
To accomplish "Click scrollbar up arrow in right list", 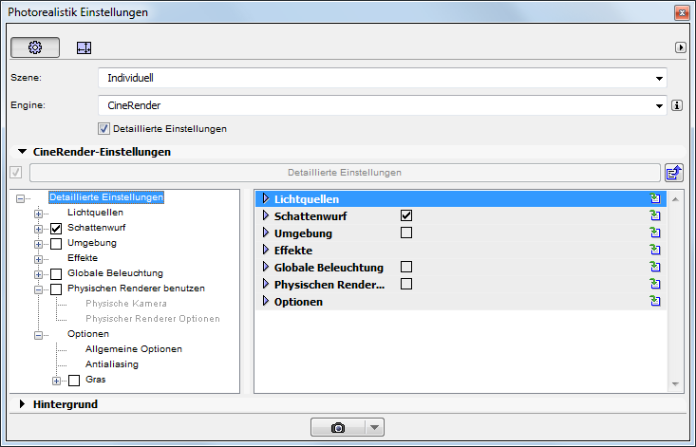I will (x=675, y=199).
